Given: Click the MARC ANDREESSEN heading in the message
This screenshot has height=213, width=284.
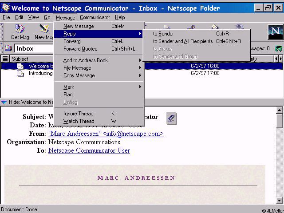Looking at the screenshot, I should [136, 177].
